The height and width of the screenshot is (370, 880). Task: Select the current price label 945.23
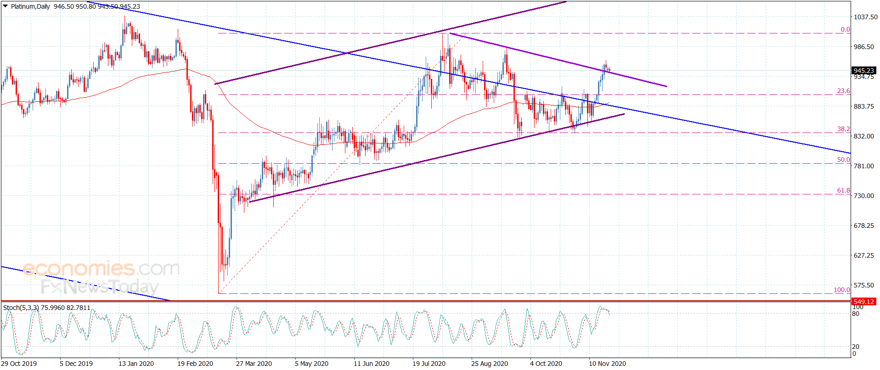(x=863, y=71)
